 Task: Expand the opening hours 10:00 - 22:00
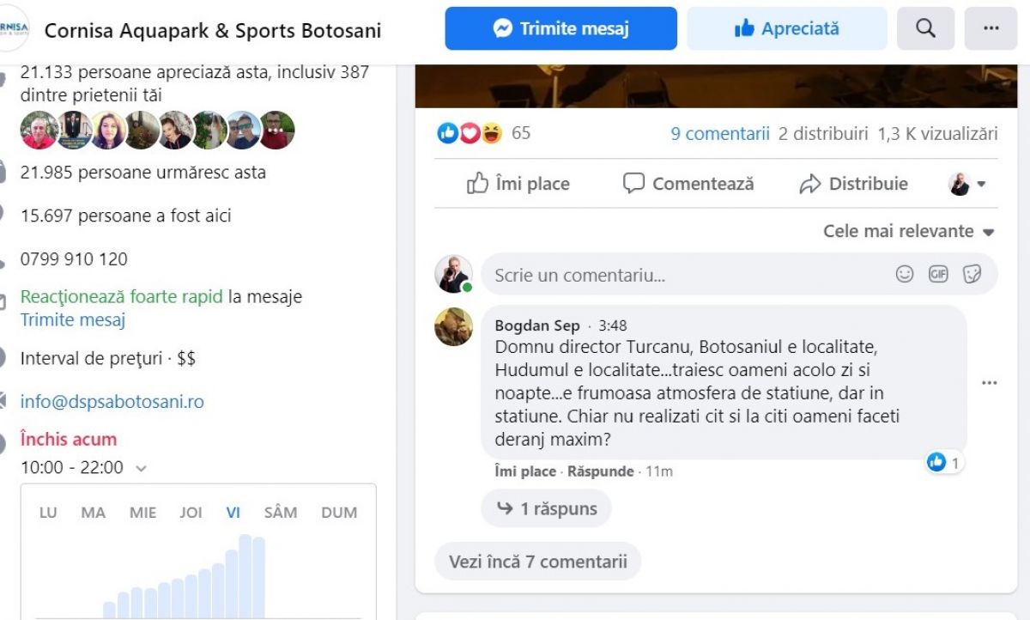point(141,468)
